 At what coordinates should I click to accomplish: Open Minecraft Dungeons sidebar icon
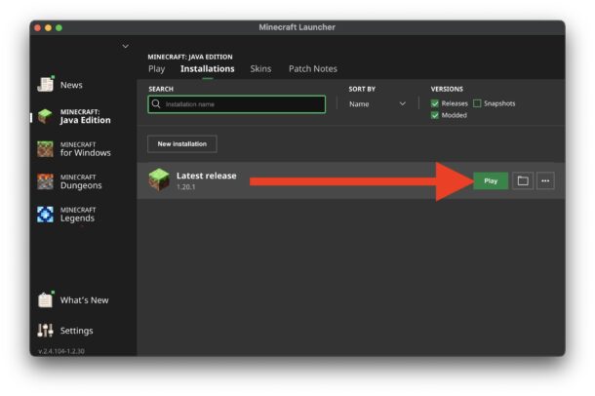45,181
